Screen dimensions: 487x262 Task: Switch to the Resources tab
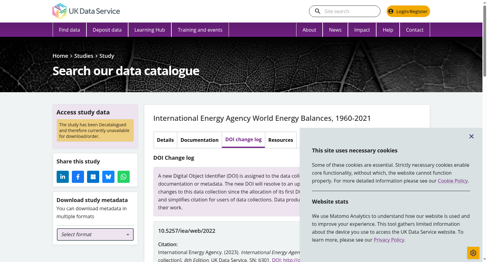(x=281, y=140)
